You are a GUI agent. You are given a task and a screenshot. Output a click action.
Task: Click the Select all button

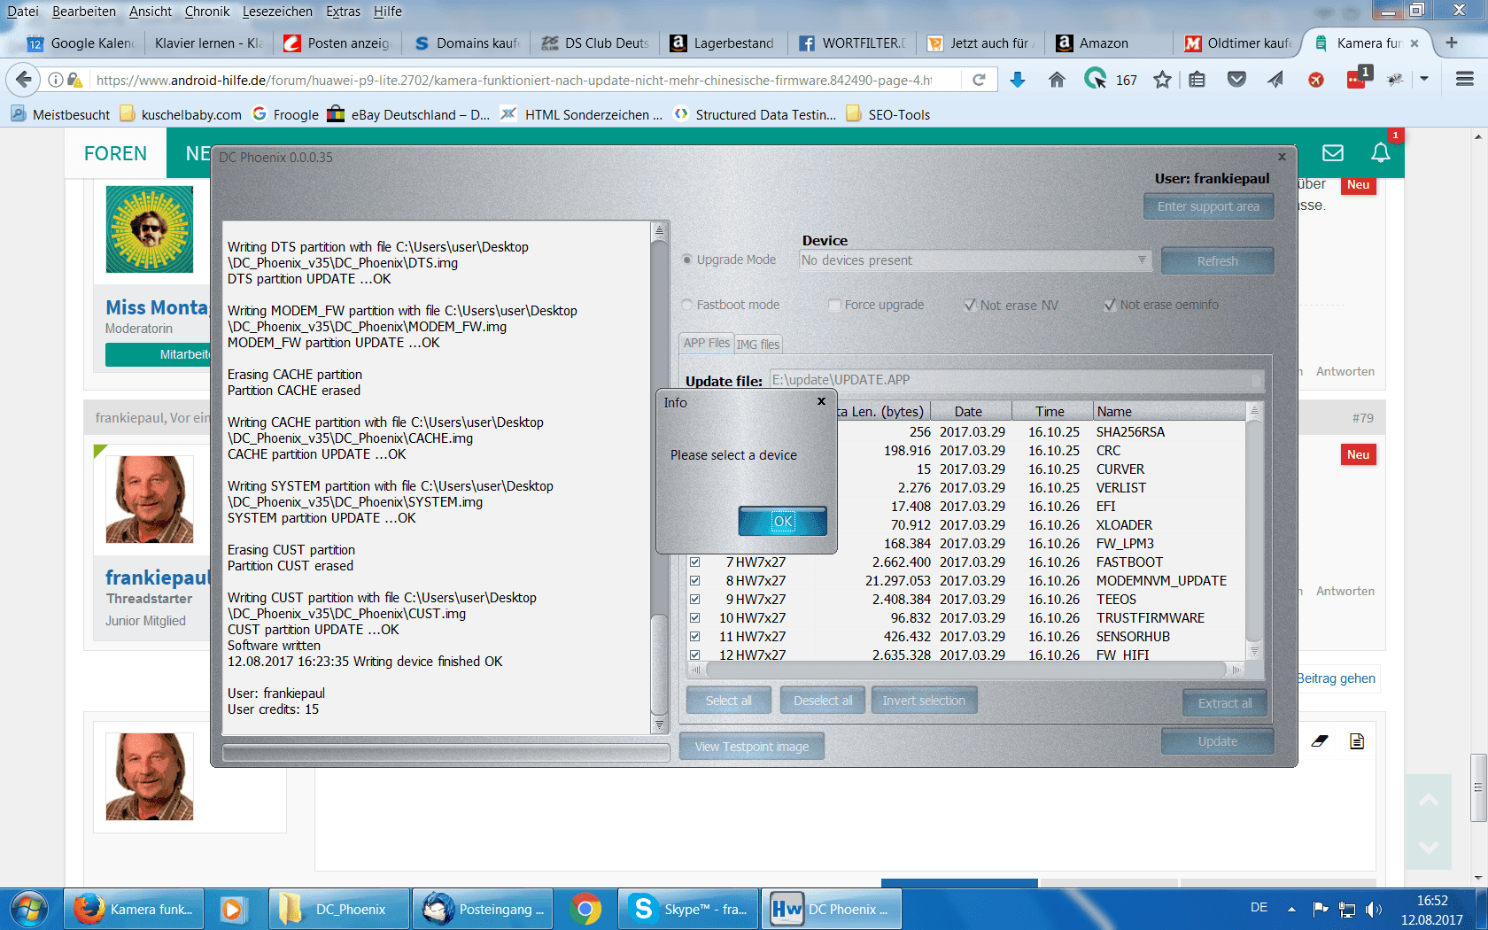click(x=729, y=701)
